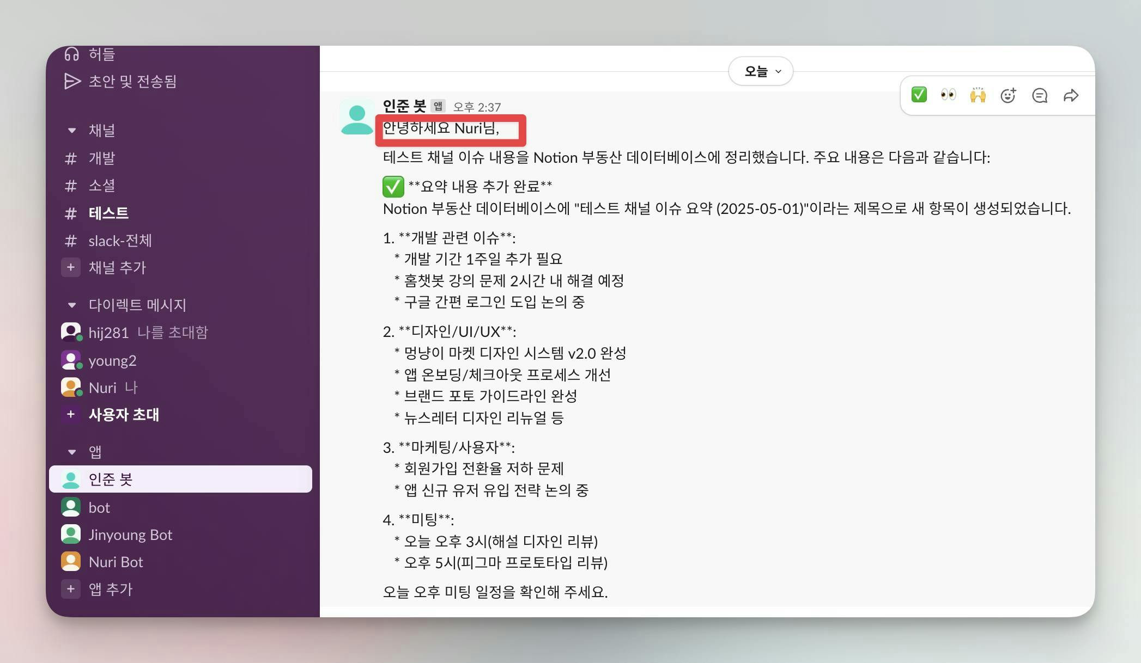
Task: Click the forward message arrow icon
Action: tap(1071, 96)
